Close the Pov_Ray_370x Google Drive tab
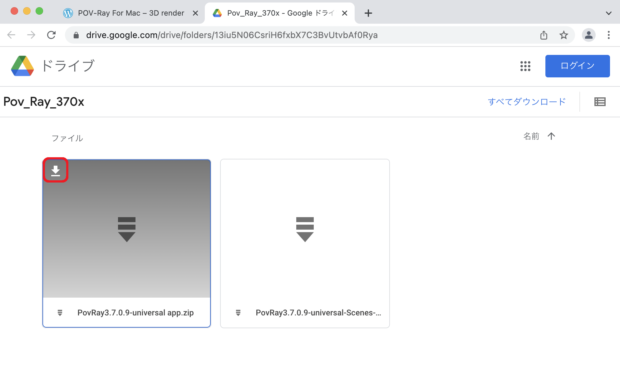This screenshot has height=380, width=620. coord(345,13)
